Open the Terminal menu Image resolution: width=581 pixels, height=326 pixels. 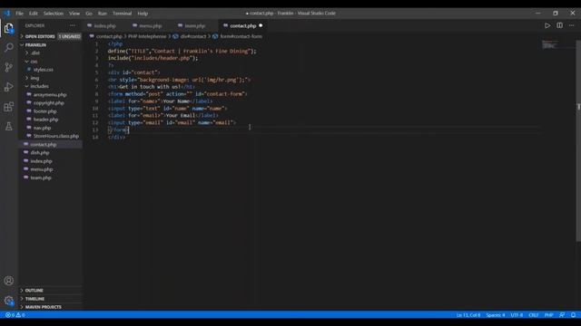(x=122, y=14)
